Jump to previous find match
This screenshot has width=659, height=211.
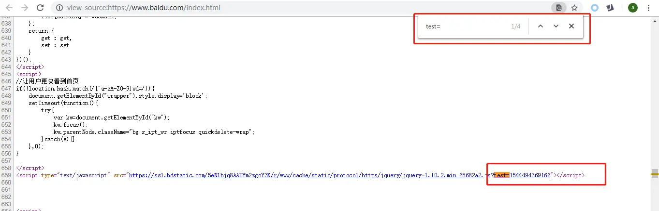pyautogui.click(x=541, y=26)
